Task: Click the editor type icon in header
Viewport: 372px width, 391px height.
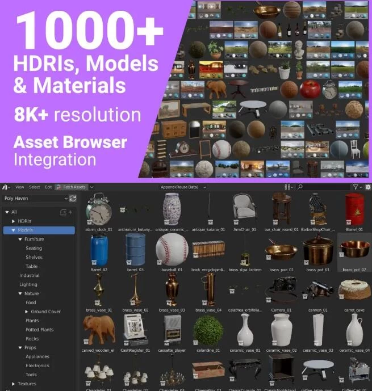Action: [6, 187]
